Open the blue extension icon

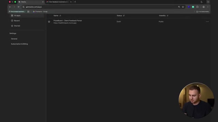tap(189, 7)
